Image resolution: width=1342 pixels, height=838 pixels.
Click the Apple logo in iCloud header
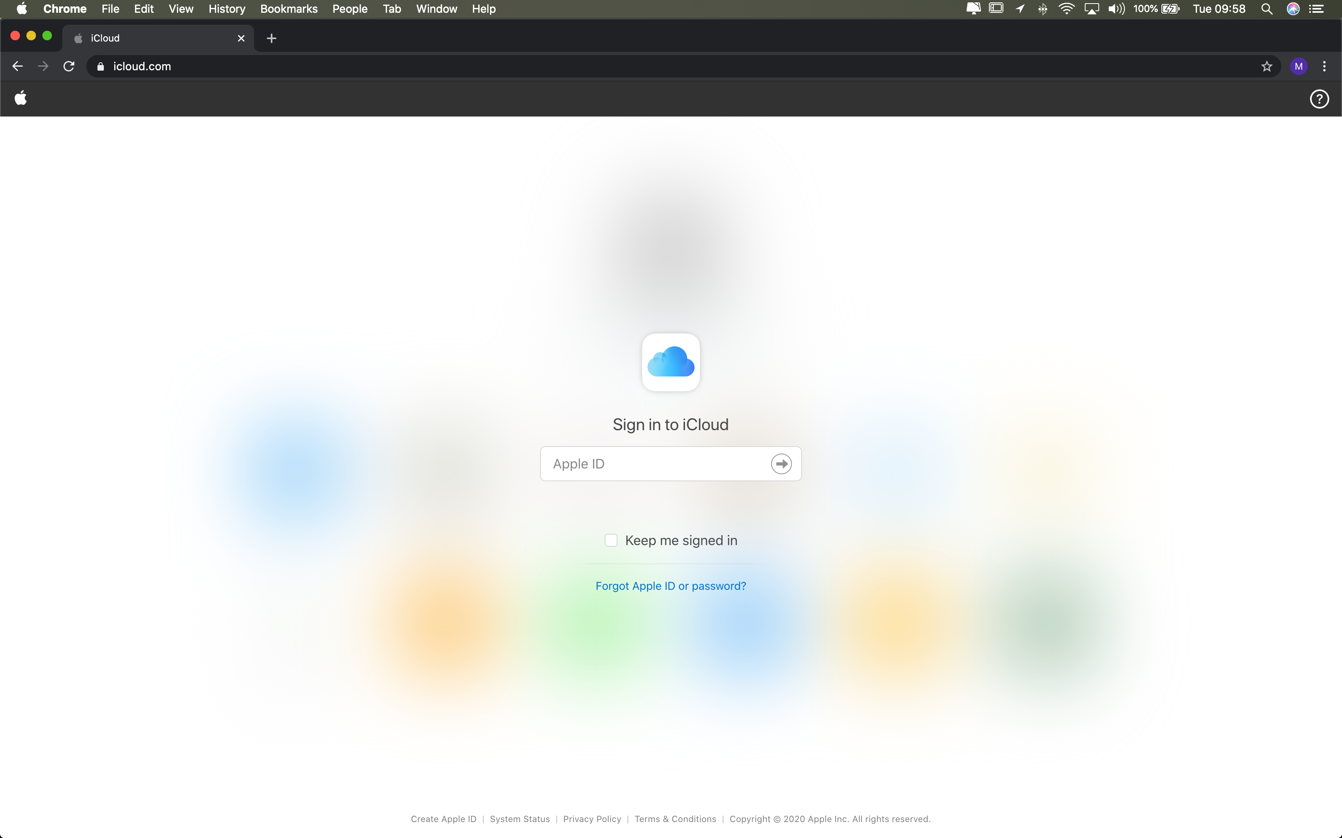(x=21, y=98)
